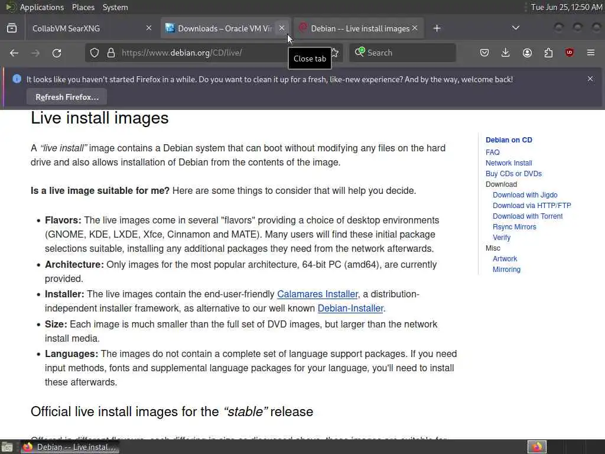
Task: Bookmark this page with the star icon
Action: point(334,53)
